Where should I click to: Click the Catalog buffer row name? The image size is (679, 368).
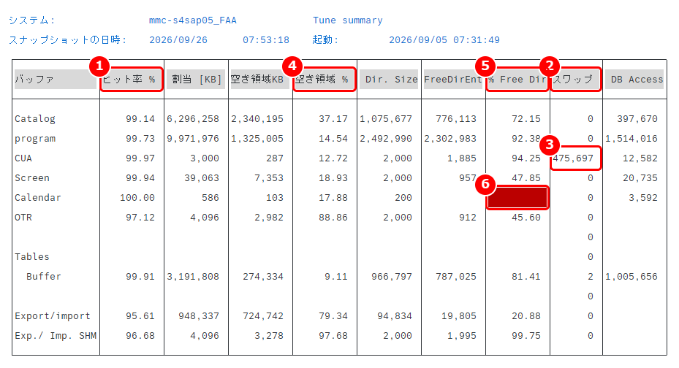[x=34, y=119]
